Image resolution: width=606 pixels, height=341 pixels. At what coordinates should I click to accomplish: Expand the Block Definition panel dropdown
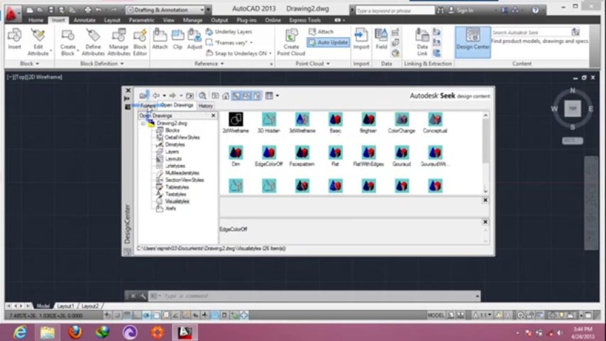click(102, 63)
